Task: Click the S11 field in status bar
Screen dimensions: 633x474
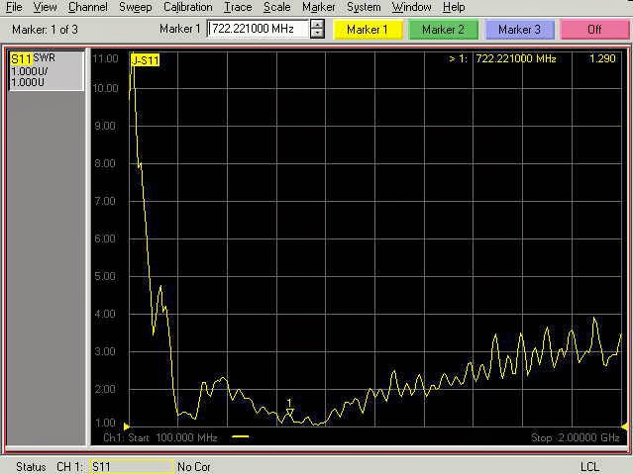Action: (132, 467)
